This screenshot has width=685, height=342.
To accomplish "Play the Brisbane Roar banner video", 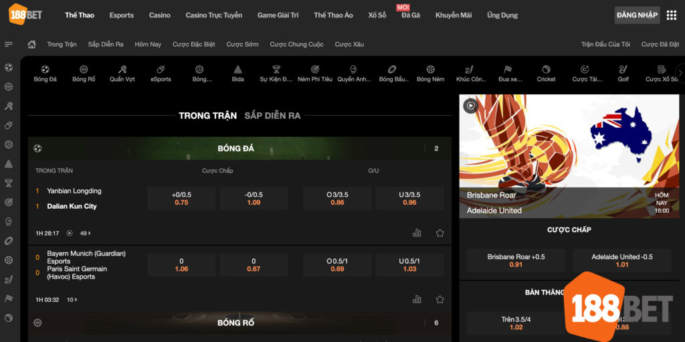I will 470,105.
